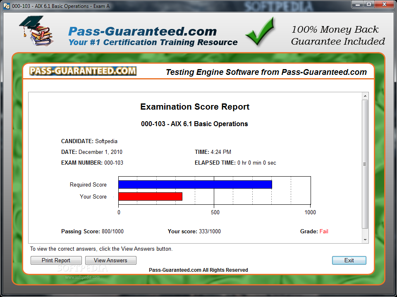Open the View Answers button
Screen dimensions: 397x297
[111, 260]
